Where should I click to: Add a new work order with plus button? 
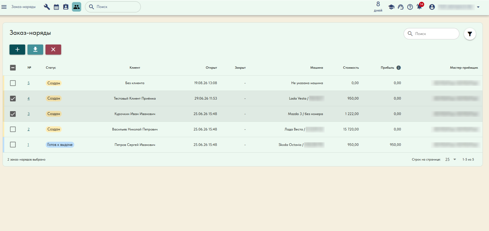(17, 50)
